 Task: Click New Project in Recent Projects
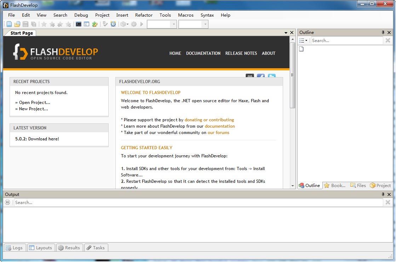tap(34, 109)
